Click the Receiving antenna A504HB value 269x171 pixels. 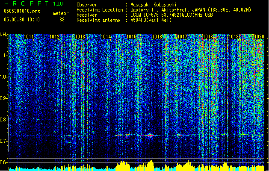(x=151, y=20)
